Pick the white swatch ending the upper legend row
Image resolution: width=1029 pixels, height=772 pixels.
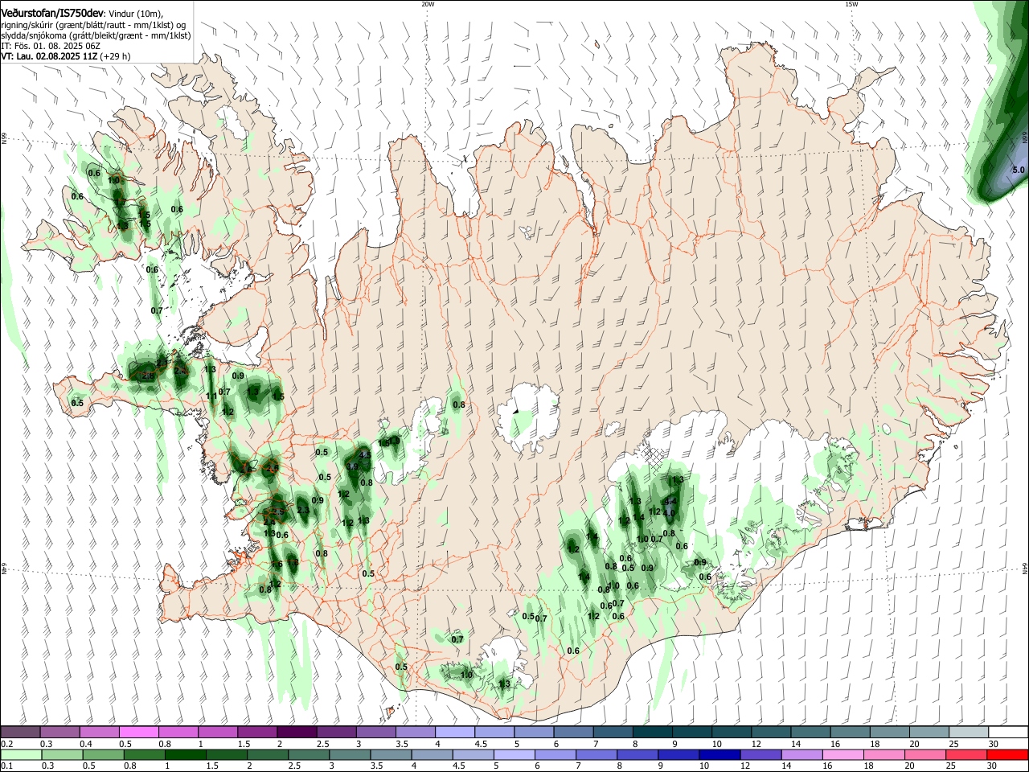click(x=1009, y=733)
